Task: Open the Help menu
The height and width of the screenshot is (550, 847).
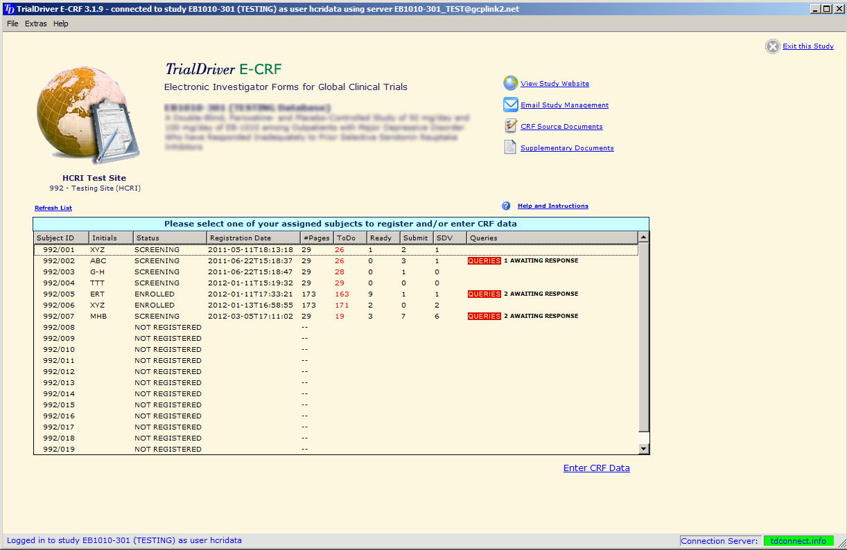Action: (61, 24)
